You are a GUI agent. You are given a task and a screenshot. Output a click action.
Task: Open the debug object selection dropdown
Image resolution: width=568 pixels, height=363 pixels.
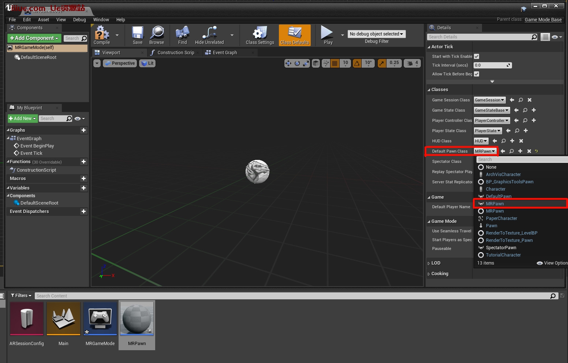[376, 34]
